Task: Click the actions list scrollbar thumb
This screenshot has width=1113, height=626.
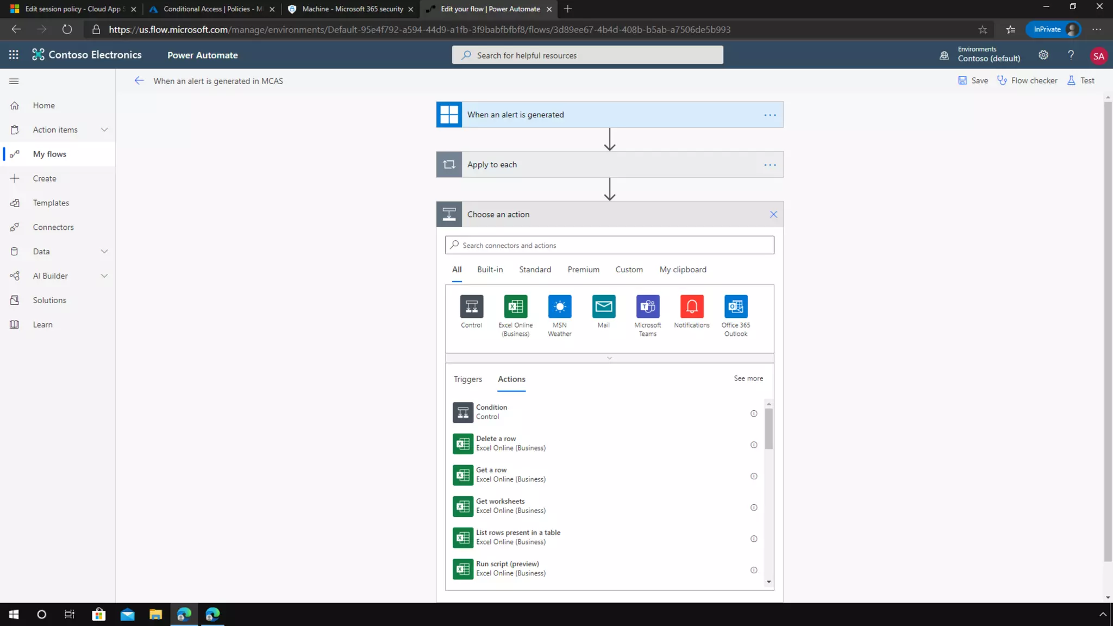Action: click(768, 429)
